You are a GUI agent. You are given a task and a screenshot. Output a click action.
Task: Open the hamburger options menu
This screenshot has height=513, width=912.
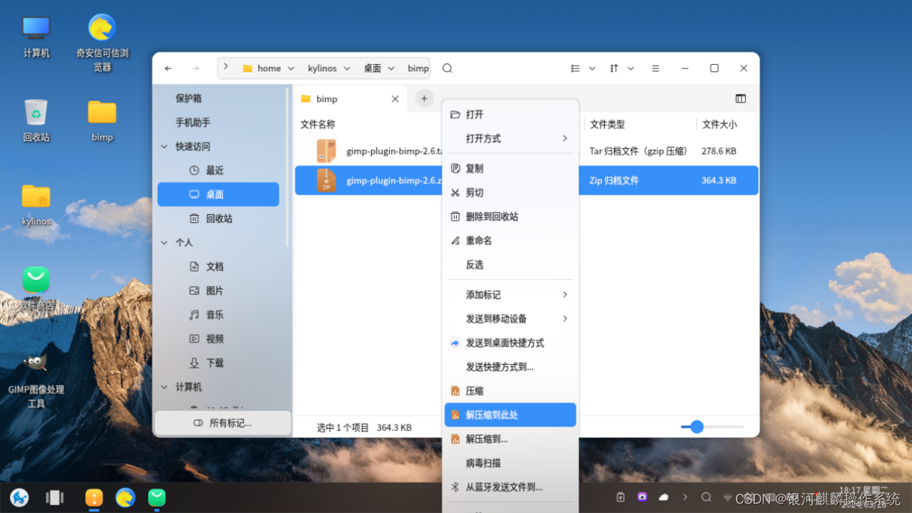click(655, 68)
